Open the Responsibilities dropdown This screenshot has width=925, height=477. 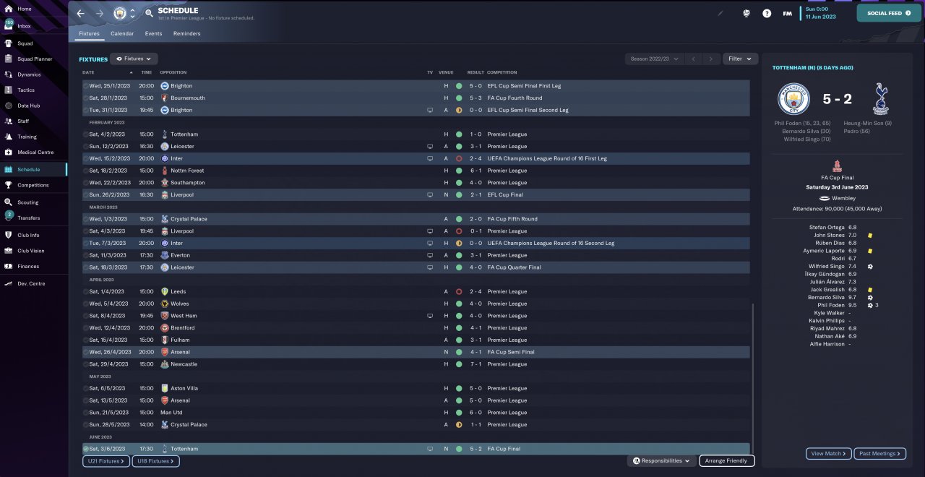(661, 461)
